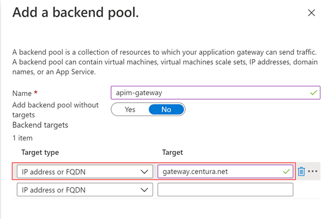Screen dimensions: 331x219
Task: Select No for backend pool without targets
Action: tap(166, 109)
